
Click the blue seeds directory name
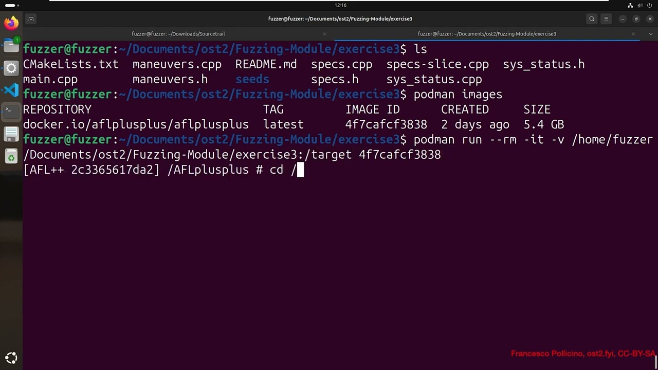pyautogui.click(x=252, y=80)
